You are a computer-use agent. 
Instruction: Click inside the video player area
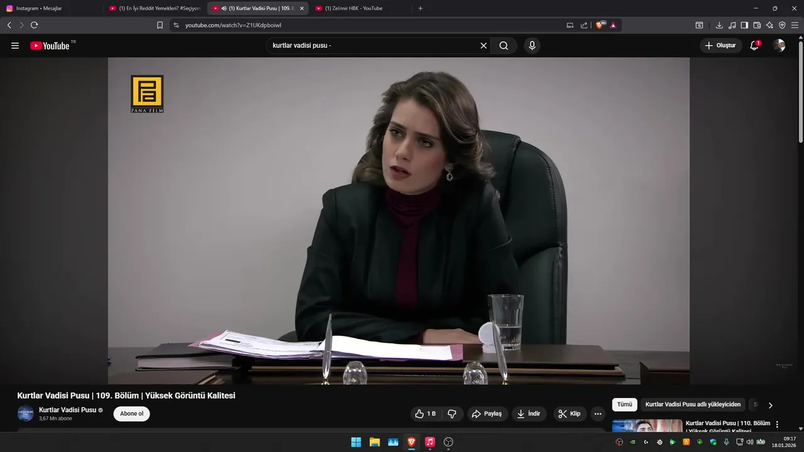click(399, 220)
